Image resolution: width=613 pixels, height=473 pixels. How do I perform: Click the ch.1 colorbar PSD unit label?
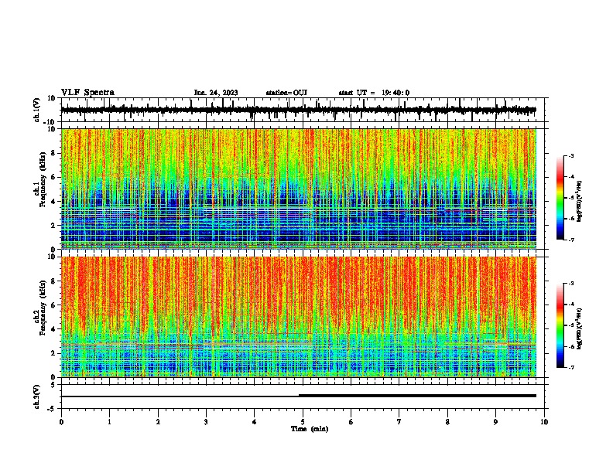[x=580, y=201]
